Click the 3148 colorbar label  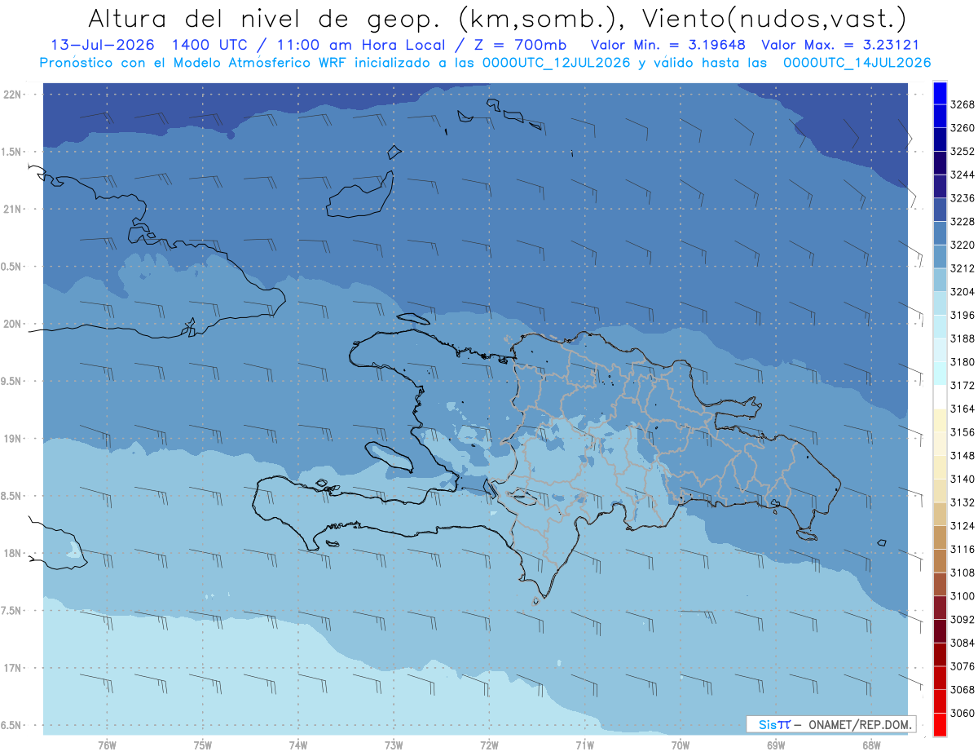963,455
